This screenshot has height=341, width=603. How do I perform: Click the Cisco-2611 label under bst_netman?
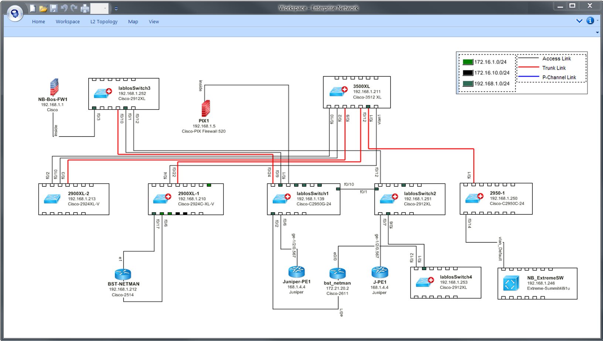(x=337, y=294)
